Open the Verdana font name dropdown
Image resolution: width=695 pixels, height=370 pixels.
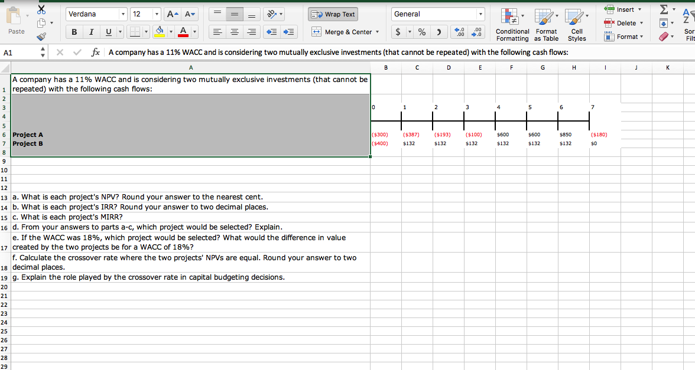point(123,14)
